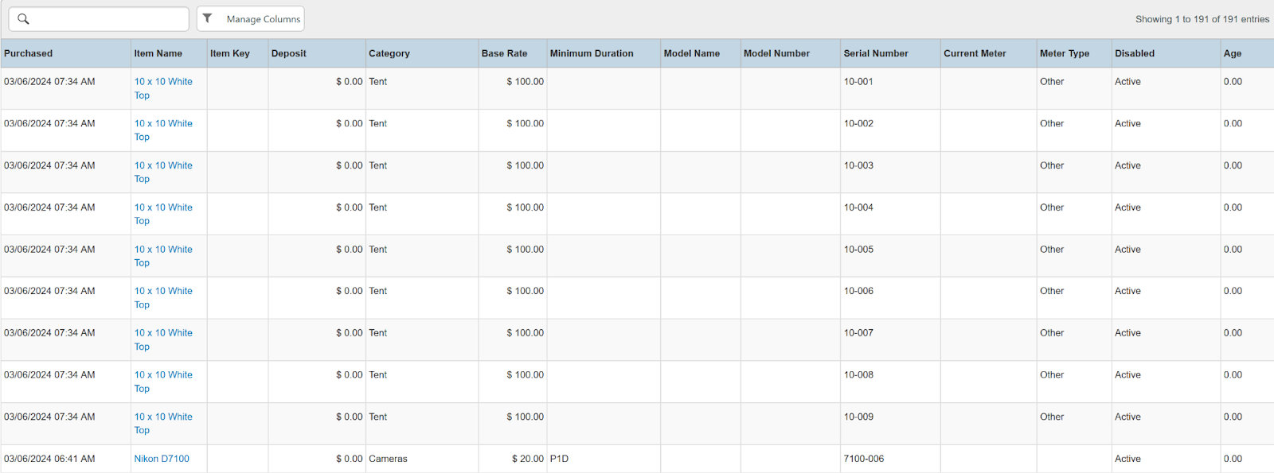Sort by the Serial Number column header
The image size is (1274, 473).
coord(876,53)
